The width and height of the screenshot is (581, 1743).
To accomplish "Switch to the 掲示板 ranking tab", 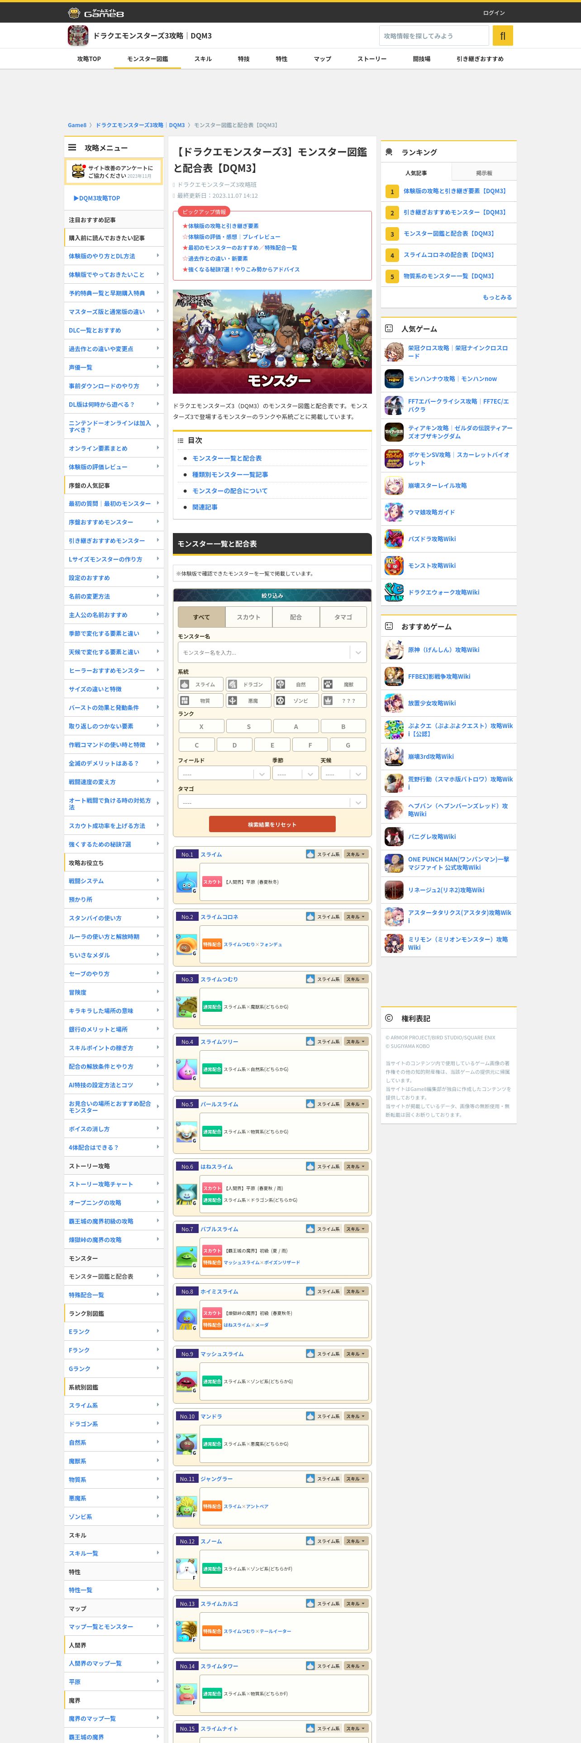I will click(x=484, y=172).
